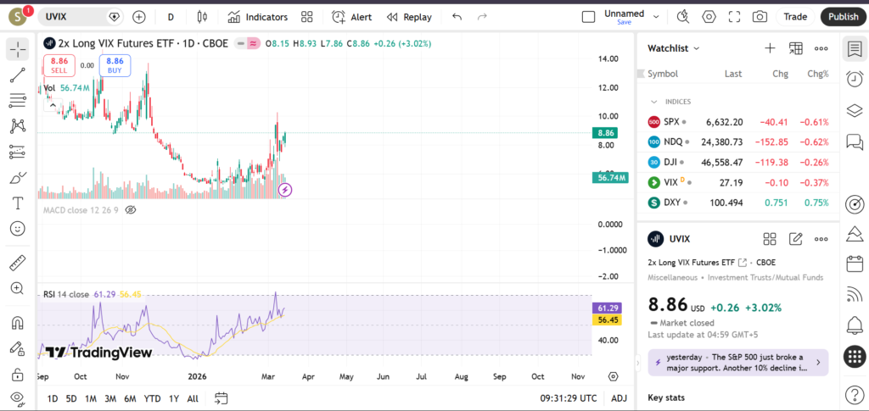Select the trend line drawing tool
This screenshot has height=411, width=869.
[x=17, y=75]
